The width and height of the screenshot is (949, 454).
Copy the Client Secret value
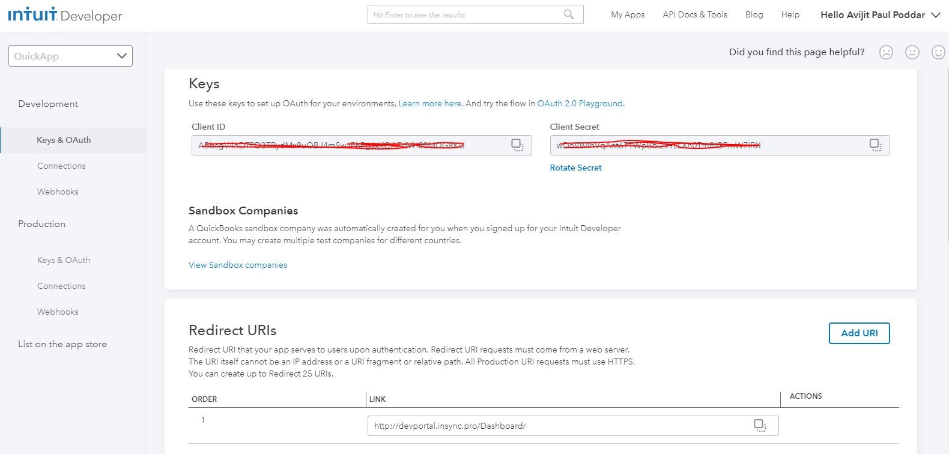tap(876, 145)
